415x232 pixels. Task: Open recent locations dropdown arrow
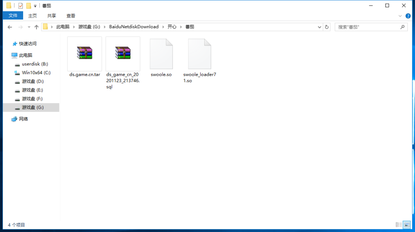point(29,27)
